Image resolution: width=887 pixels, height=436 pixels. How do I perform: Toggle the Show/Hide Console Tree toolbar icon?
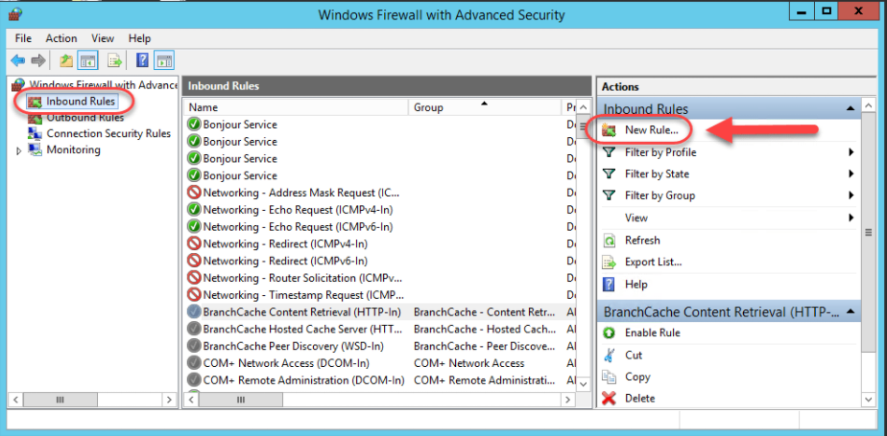coord(87,60)
